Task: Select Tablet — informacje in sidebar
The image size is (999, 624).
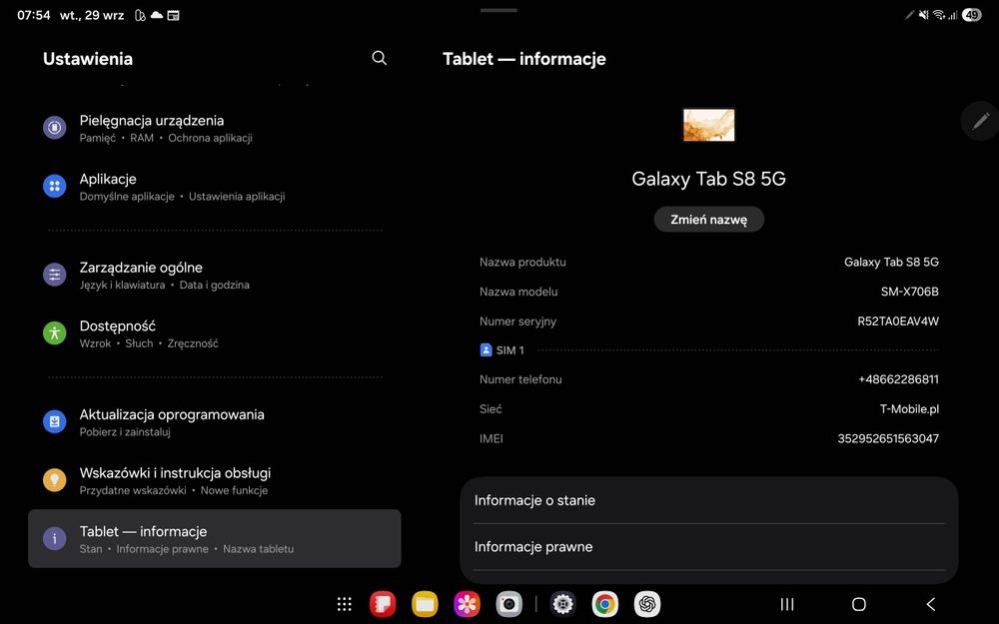Action: pyautogui.click(x=214, y=539)
